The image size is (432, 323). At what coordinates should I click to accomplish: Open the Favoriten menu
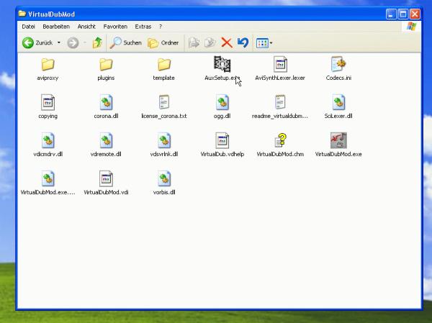tap(114, 26)
